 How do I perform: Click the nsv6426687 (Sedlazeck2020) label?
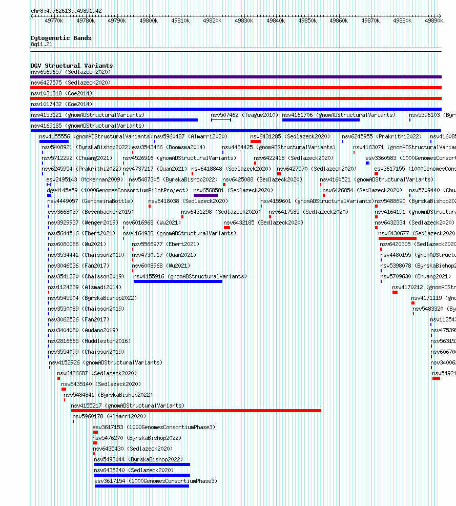[97, 373]
